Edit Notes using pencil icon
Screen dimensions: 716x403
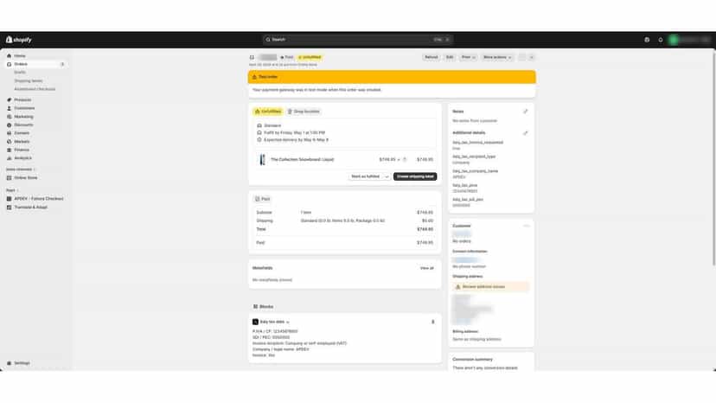point(526,112)
